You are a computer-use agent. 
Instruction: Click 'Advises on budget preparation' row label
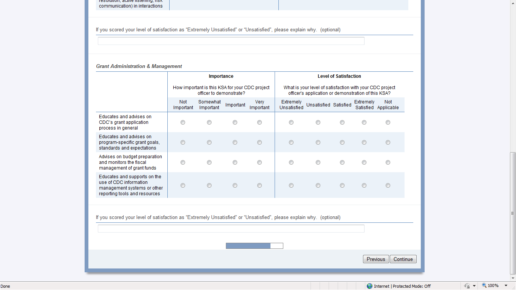tap(130, 162)
